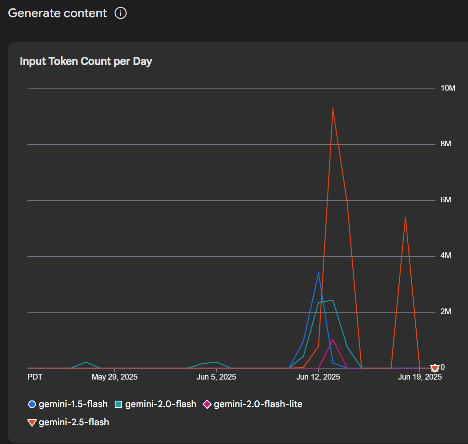
Task: Click the Input Token Count per Day title
Action: point(86,61)
